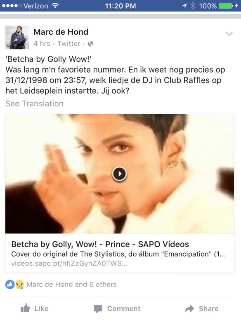The width and height of the screenshot is (241, 320).
Task: Open the videos.sapo.pt URL text
Action: coord(69,263)
